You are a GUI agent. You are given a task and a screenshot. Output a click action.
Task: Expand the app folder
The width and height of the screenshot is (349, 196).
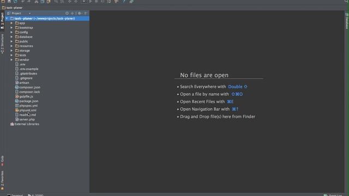(11, 23)
